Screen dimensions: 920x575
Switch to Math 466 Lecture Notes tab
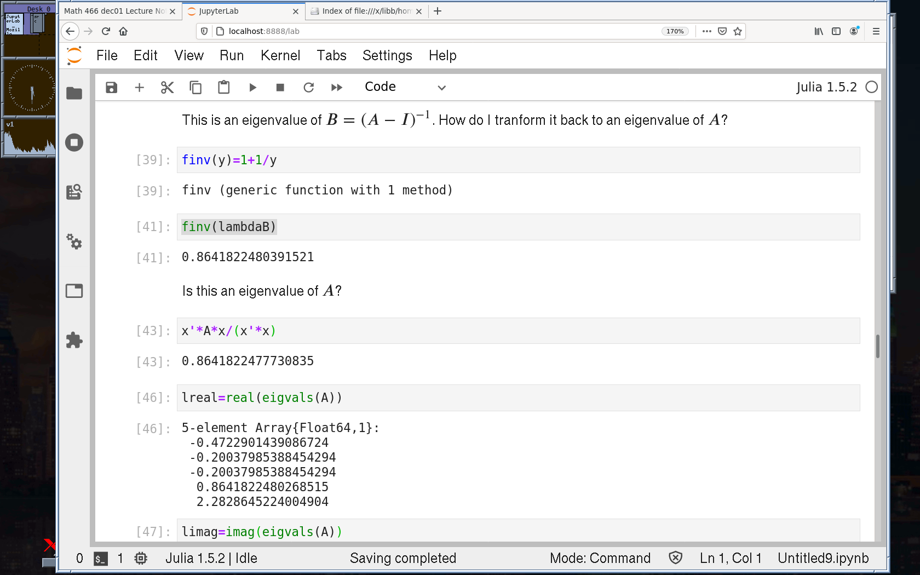[x=115, y=11]
